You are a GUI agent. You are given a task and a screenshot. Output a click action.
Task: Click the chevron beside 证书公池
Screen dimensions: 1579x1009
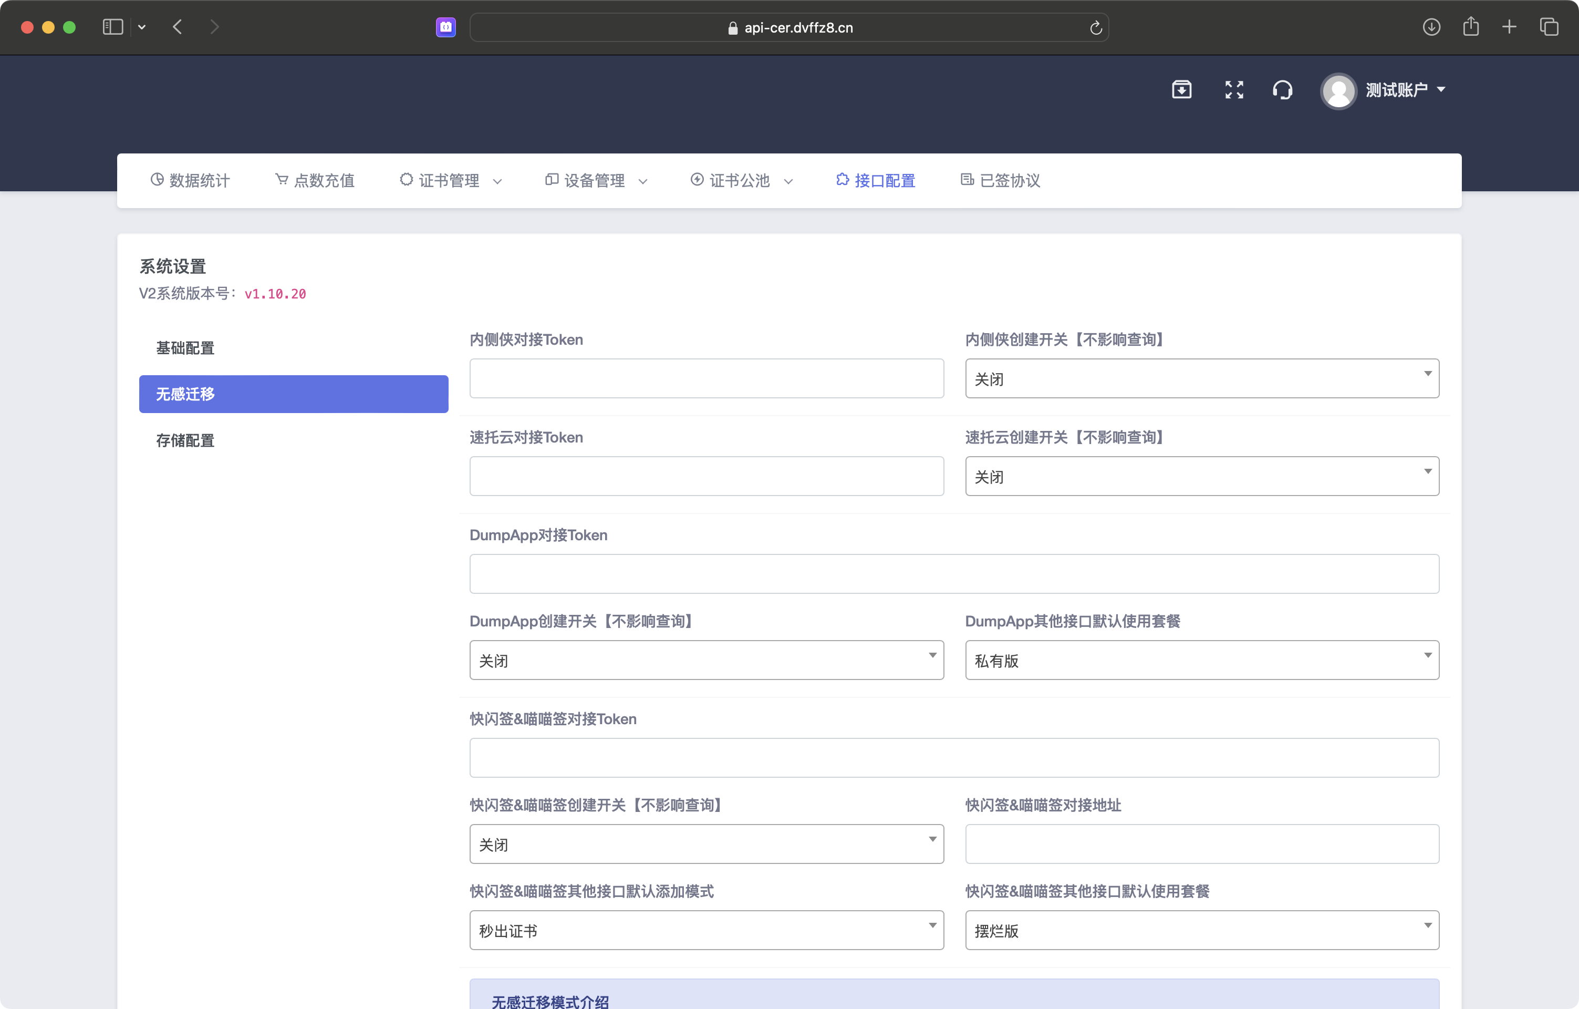pyautogui.click(x=788, y=182)
